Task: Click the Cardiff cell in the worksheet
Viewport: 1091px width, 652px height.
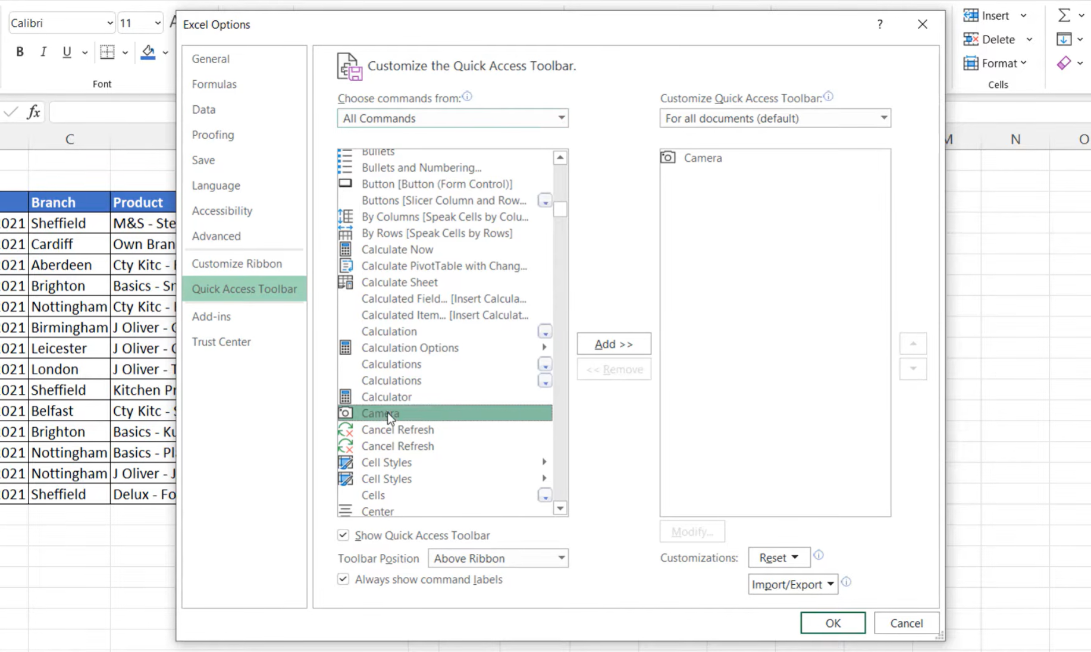Action: 69,244
